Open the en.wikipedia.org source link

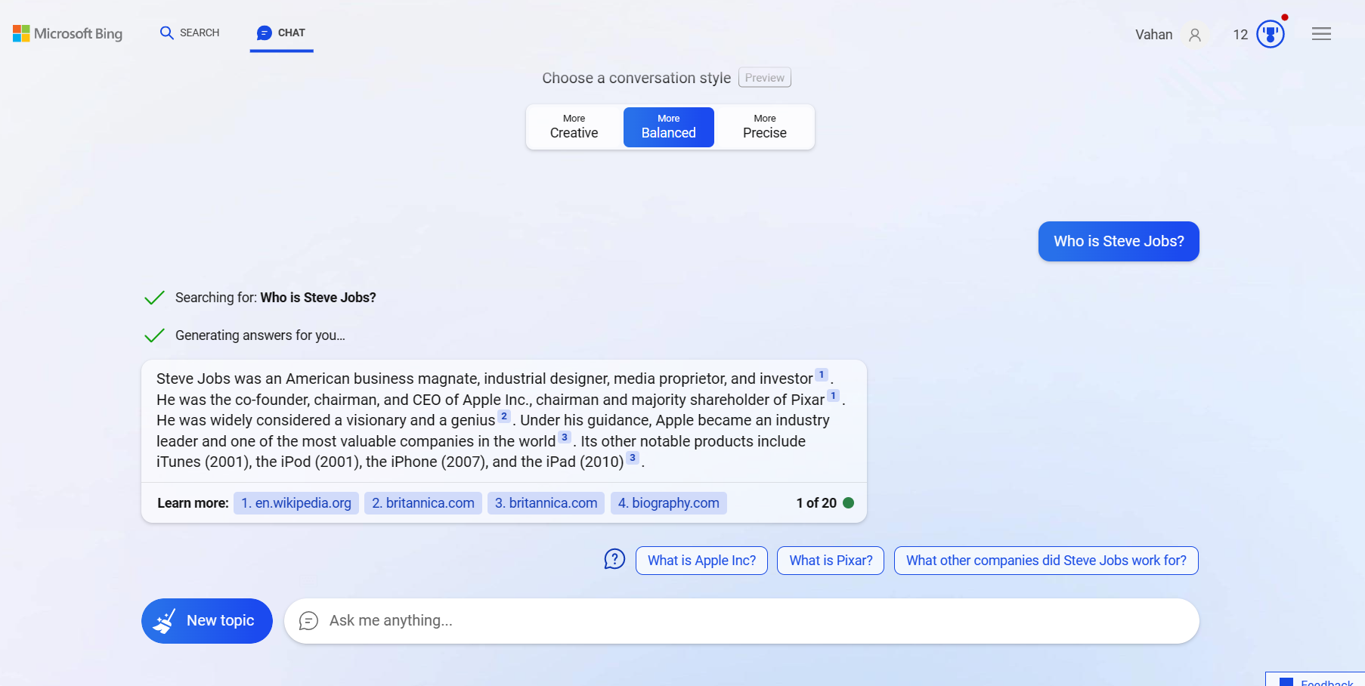click(296, 503)
